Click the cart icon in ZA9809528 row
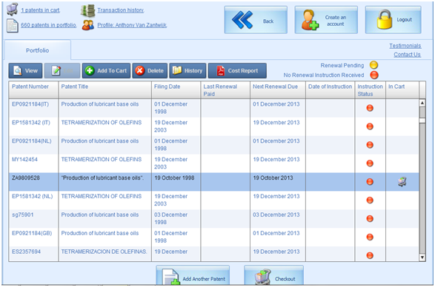Screen dimensions: 435x287 [x=402, y=182]
